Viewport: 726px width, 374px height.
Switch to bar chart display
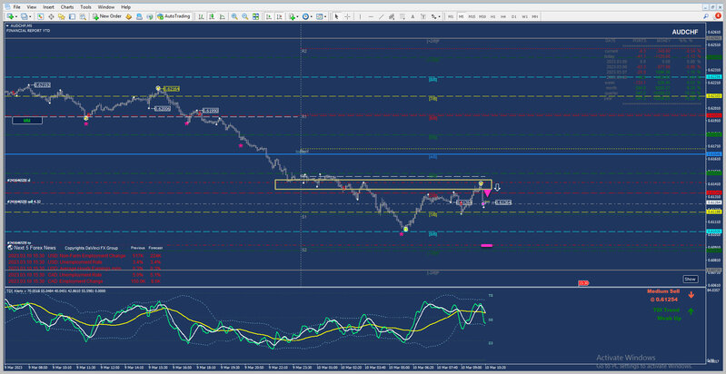202,16
